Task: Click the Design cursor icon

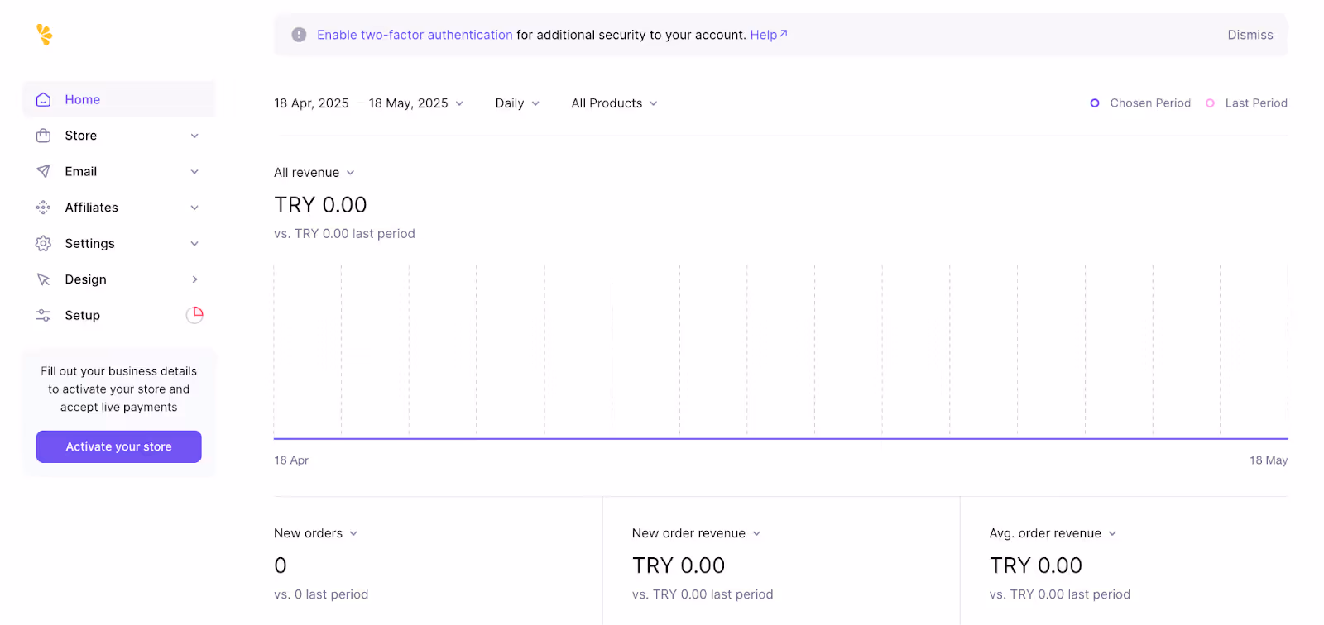Action: click(44, 279)
